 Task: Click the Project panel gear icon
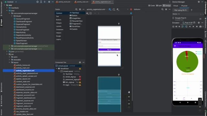pos(49,2)
